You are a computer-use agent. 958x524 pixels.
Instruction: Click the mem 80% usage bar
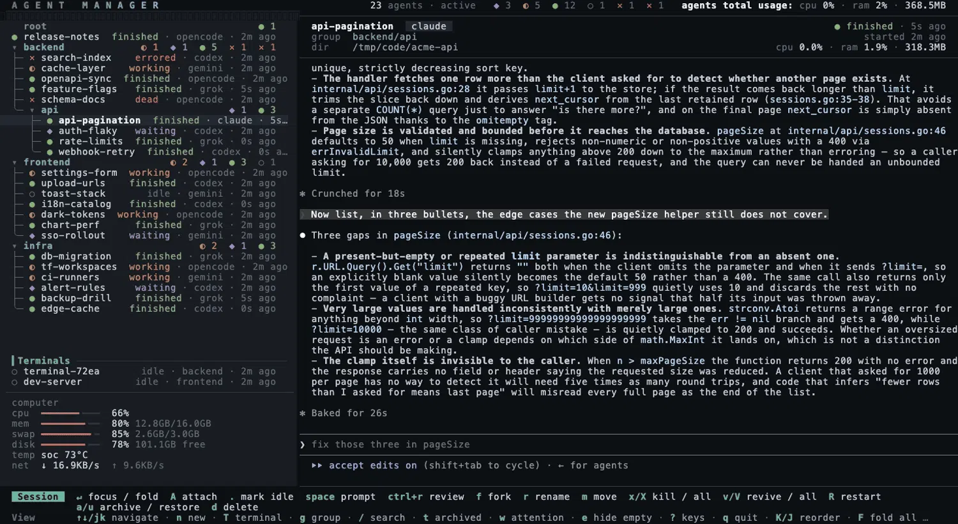pos(70,424)
